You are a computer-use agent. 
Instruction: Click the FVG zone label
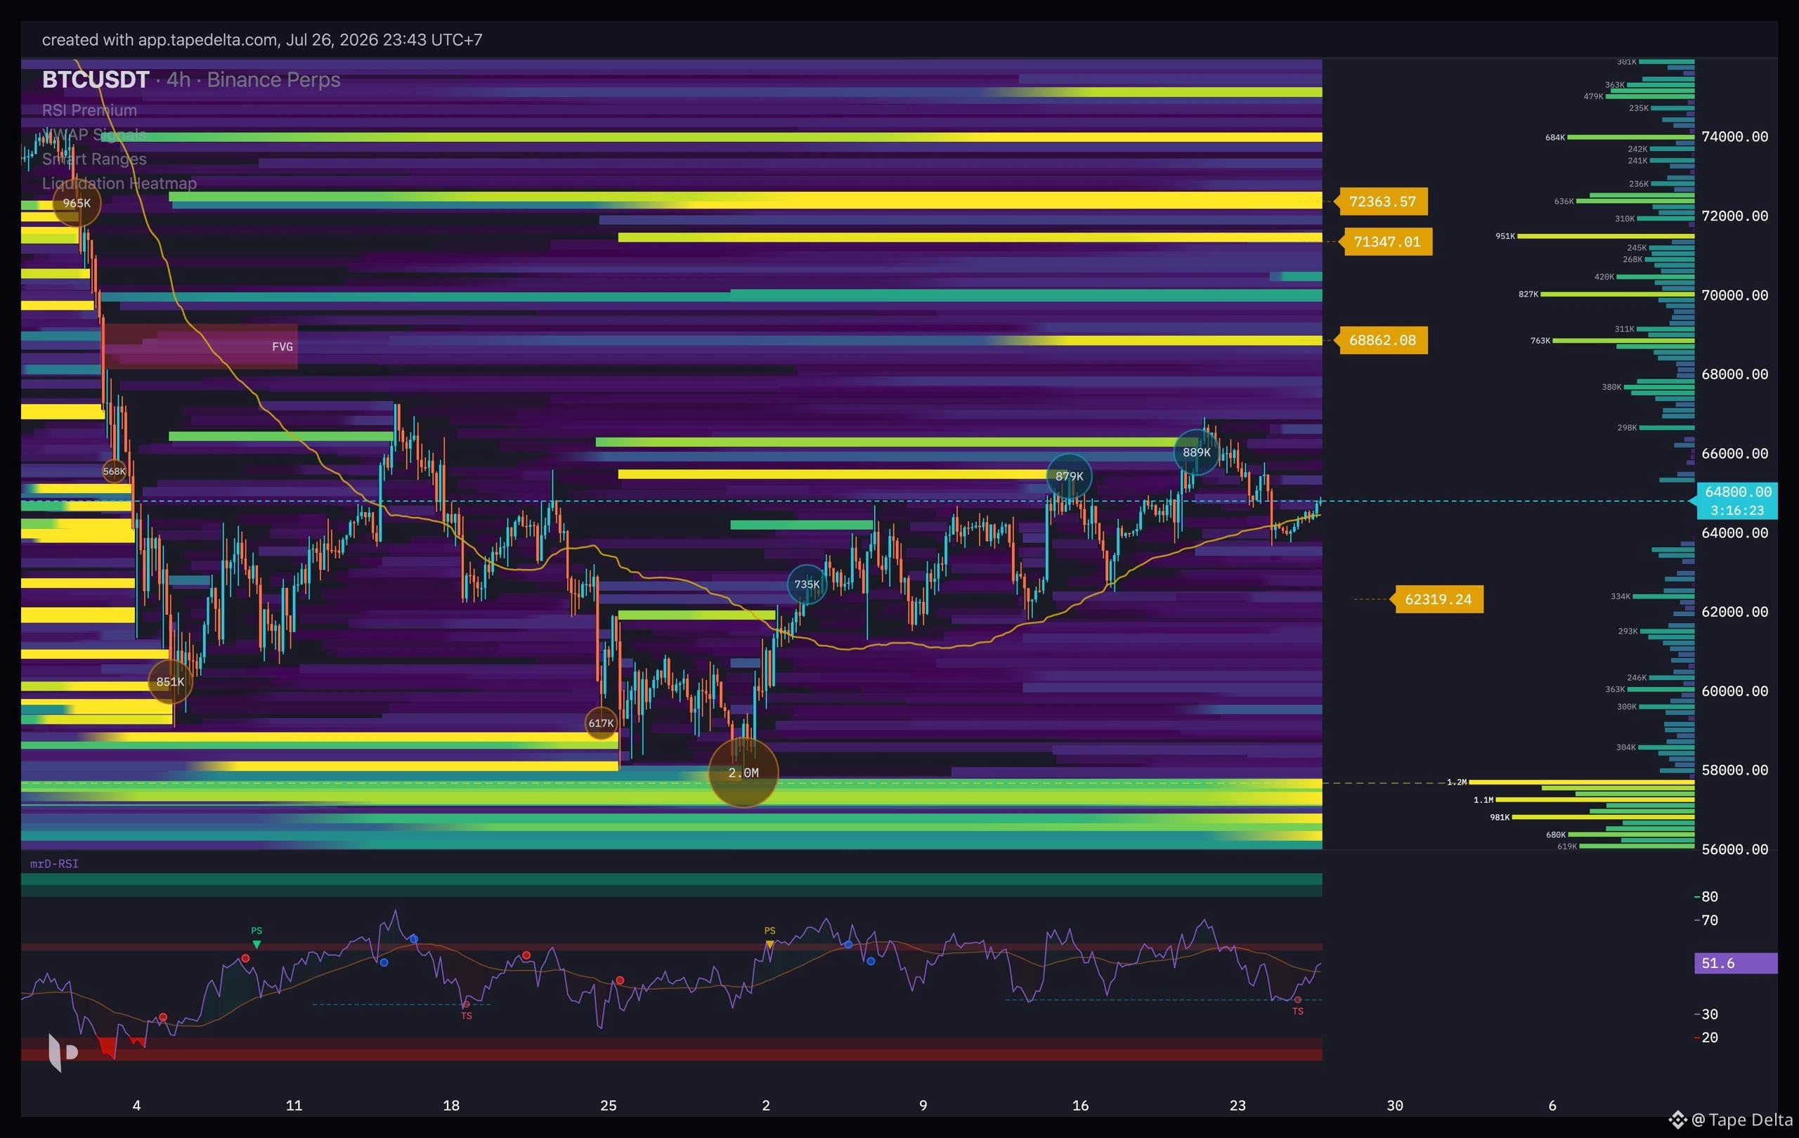coord(282,346)
